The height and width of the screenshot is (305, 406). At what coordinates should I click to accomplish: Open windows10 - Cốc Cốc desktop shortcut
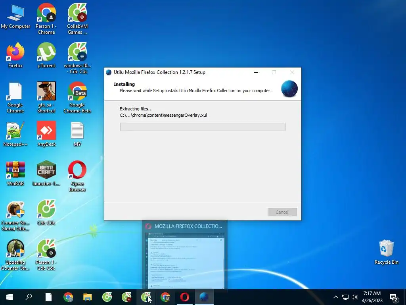point(77,58)
